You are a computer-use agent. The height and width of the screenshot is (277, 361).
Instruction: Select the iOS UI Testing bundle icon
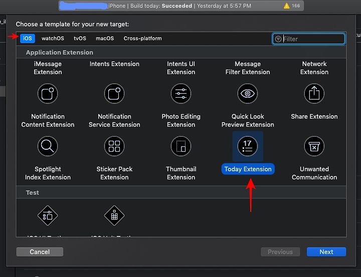click(x=48, y=215)
